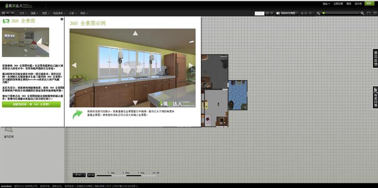Open the 快照和效果图 camera dropdown
This screenshot has width=378, height=188.
coord(287,14)
